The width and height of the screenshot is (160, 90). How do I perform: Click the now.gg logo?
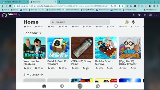[x=9, y=15]
